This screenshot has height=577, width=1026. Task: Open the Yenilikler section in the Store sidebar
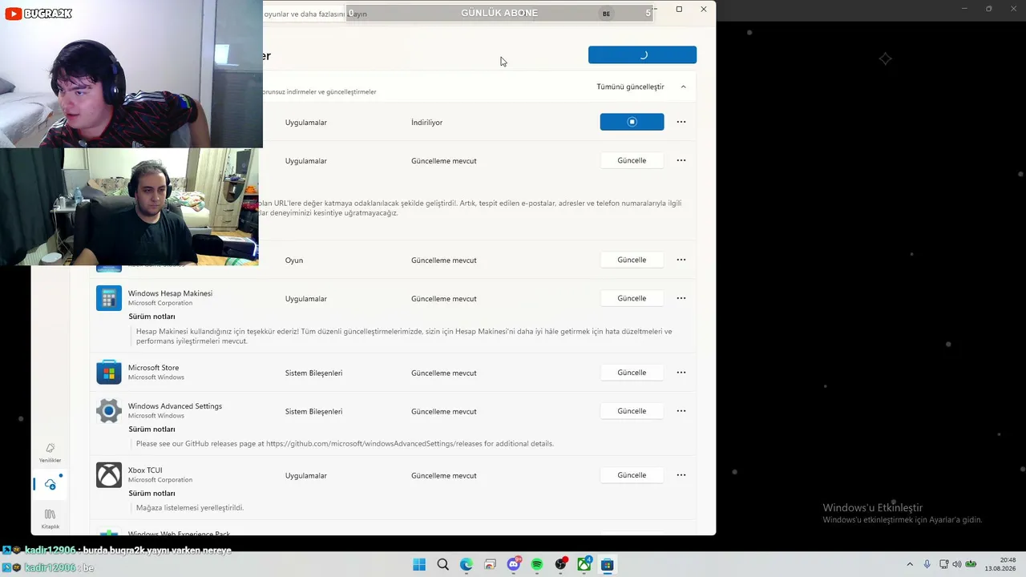(x=50, y=452)
